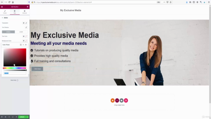Open template library folder button
Viewport: 211px width, 119px height.
tap(122, 100)
